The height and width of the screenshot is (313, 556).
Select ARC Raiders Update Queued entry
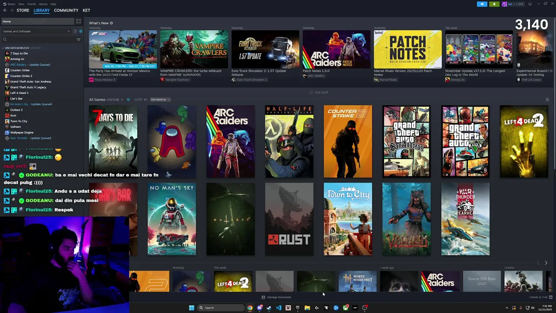[30, 65]
